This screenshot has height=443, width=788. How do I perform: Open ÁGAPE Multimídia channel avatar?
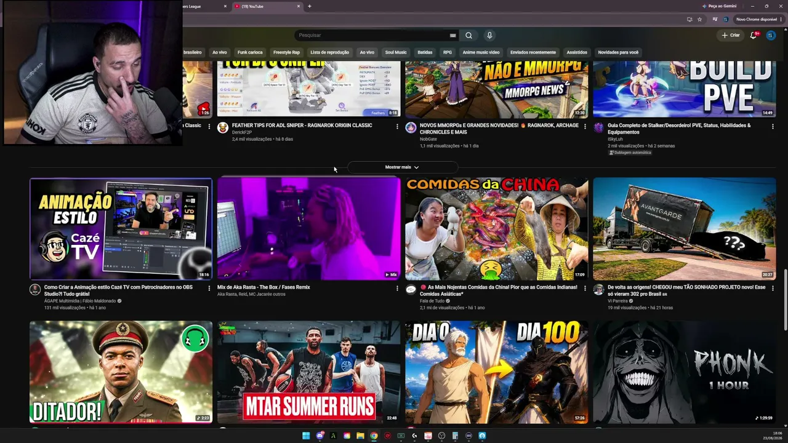[35, 289]
